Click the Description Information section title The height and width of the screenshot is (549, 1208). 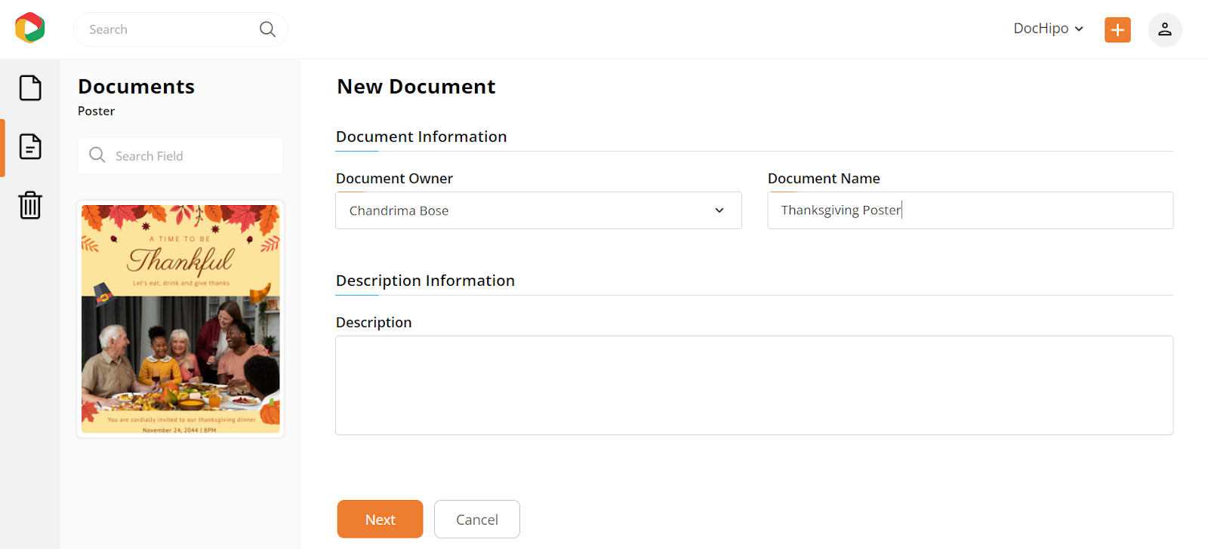tap(425, 281)
